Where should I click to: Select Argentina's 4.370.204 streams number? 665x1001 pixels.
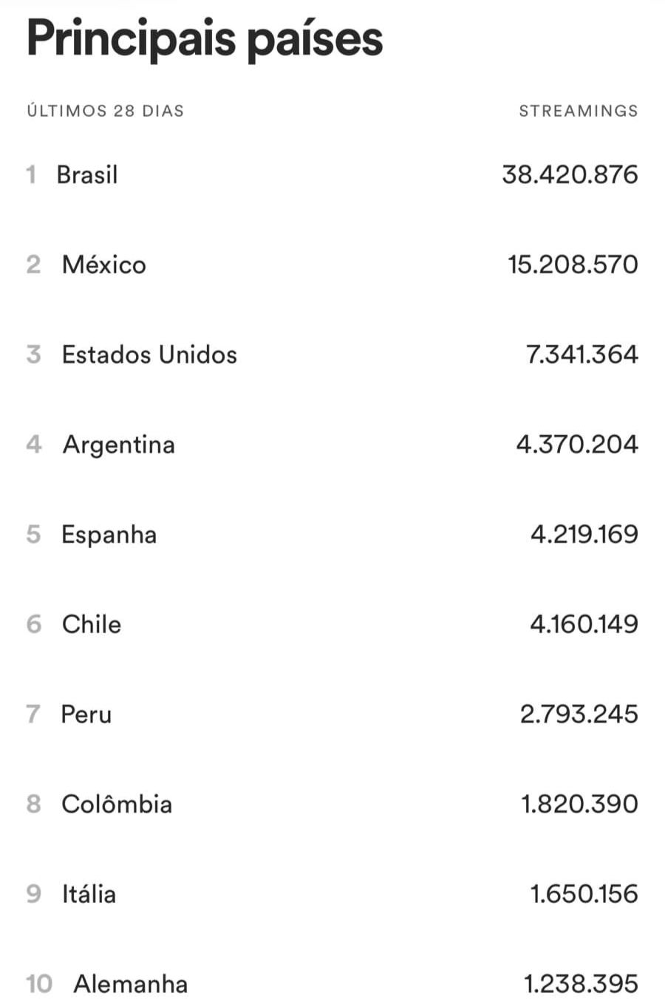pyautogui.click(x=577, y=445)
